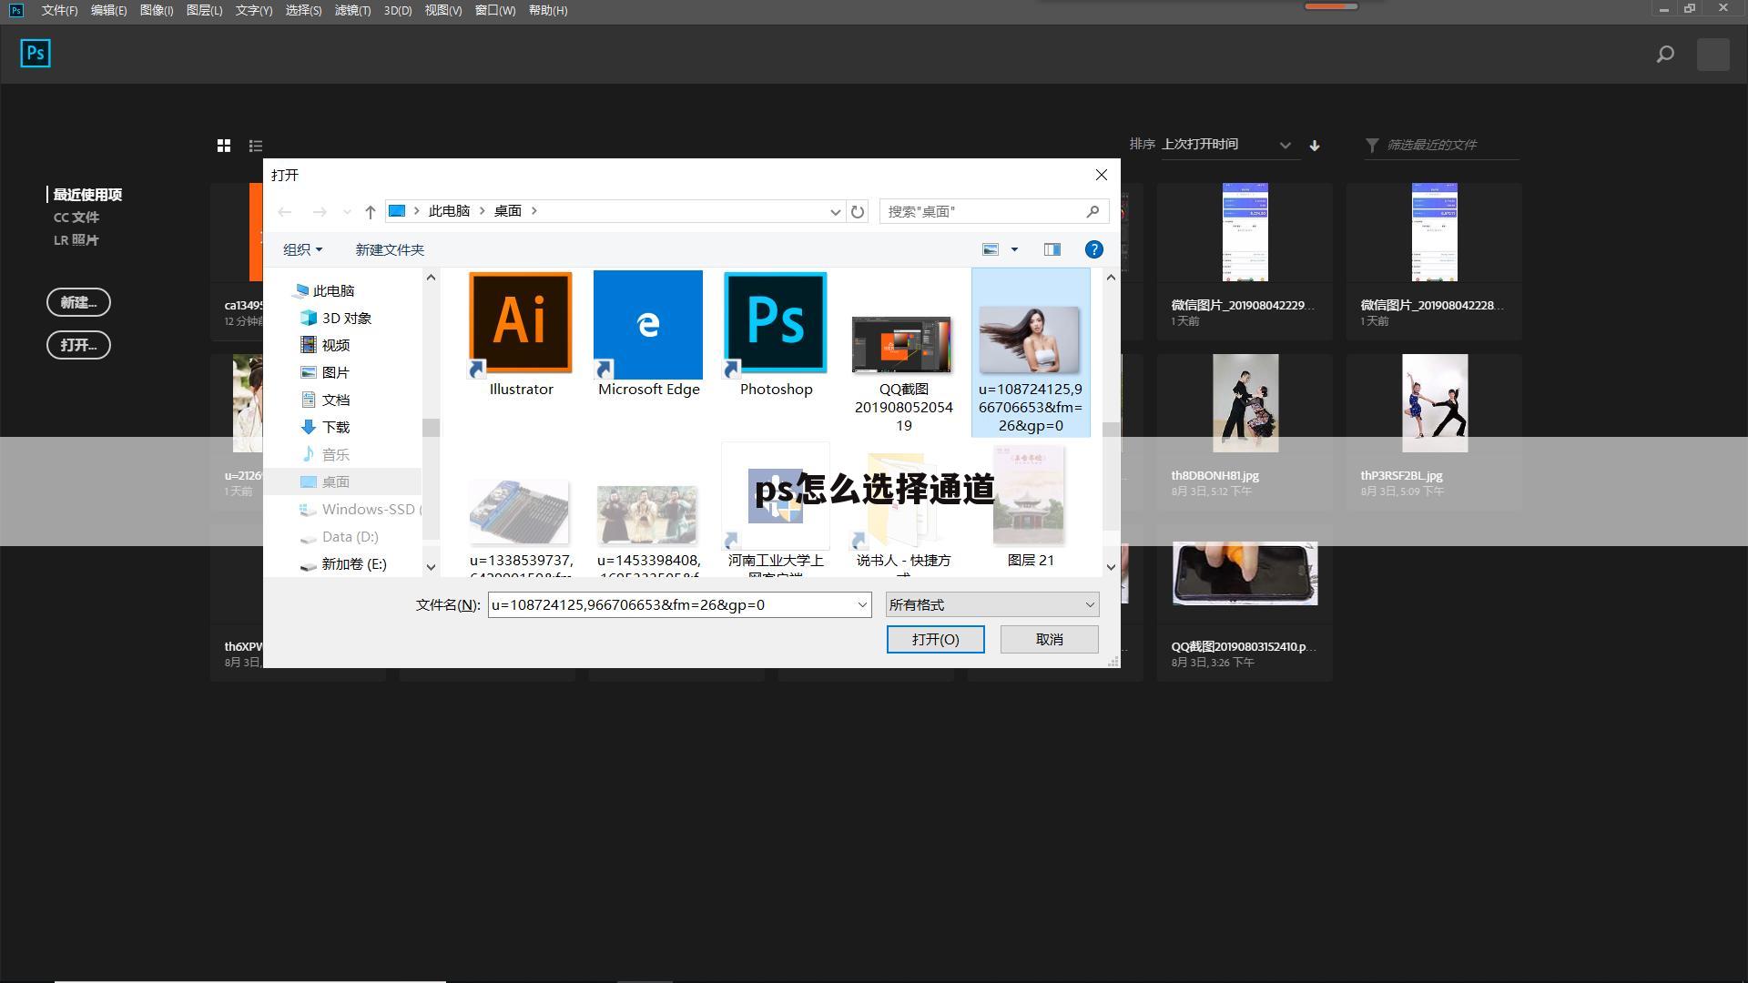
Task: Click the chevron after 此电脑 in the path
Action: click(x=483, y=211)
